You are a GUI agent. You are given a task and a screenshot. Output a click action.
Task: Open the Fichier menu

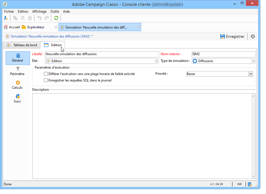(9, 11)
